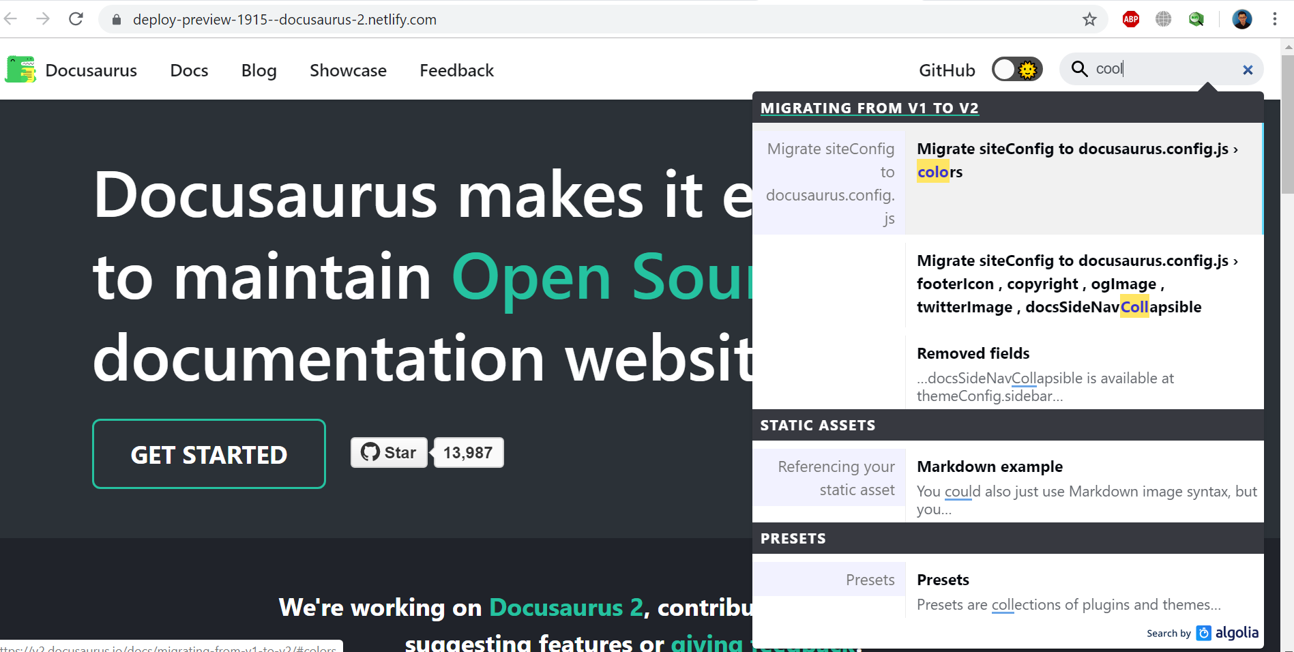Open the Migrating from v1 to v2 header

click(870, 108)
